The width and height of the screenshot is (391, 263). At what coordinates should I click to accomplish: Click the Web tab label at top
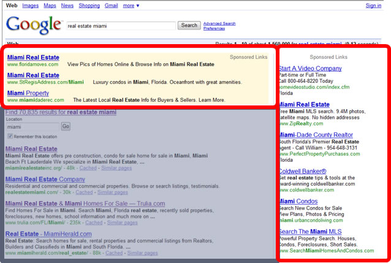12,6
